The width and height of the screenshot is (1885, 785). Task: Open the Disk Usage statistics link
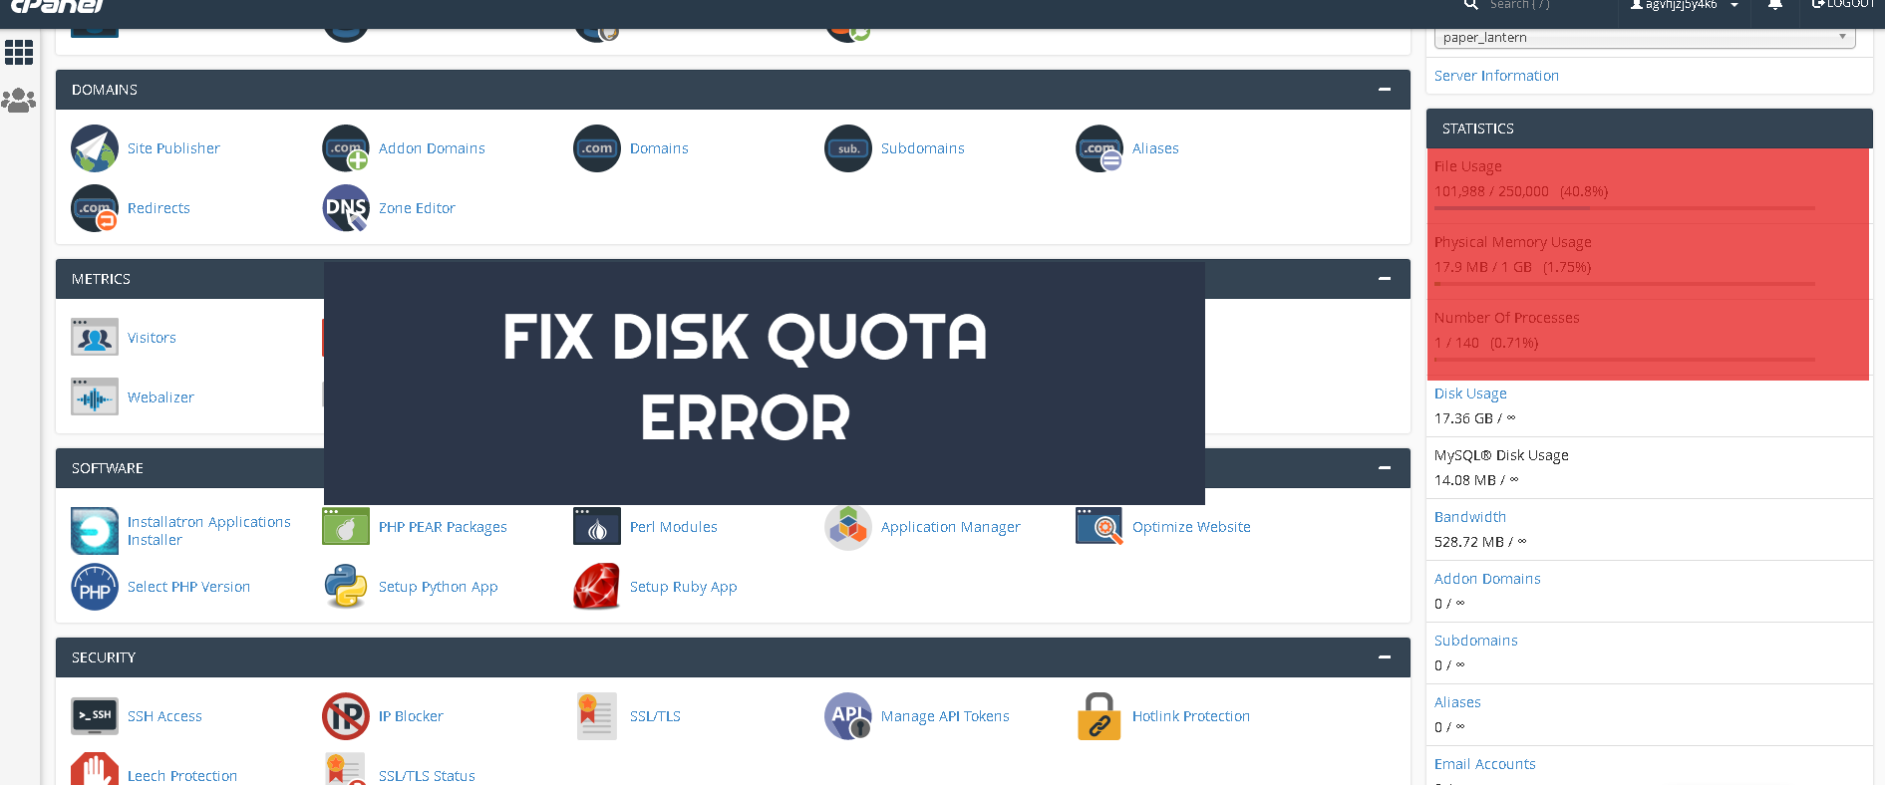coord(1470,393)
